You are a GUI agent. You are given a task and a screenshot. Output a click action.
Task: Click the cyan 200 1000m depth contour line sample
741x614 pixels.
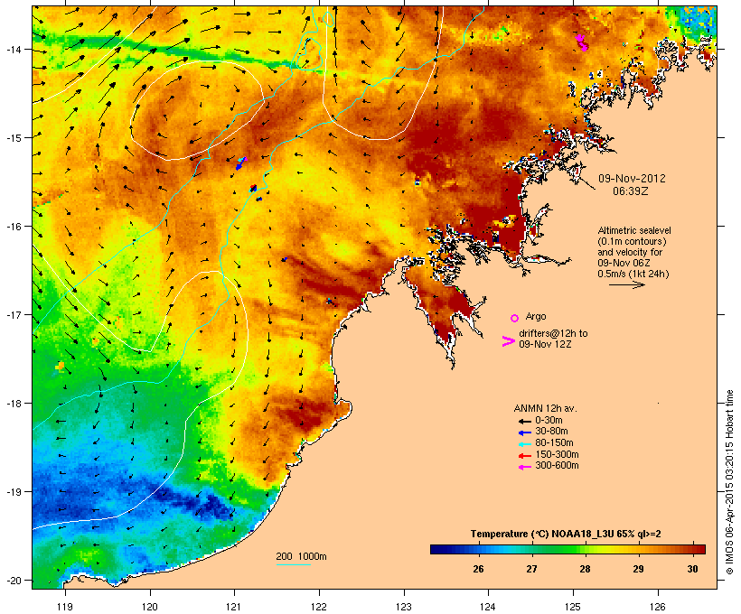click(x=293, y=564)
